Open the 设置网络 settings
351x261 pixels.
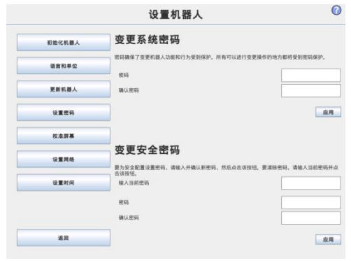tap(64, 159)
